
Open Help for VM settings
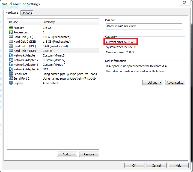pyautogui.click(x=179, y=165)
